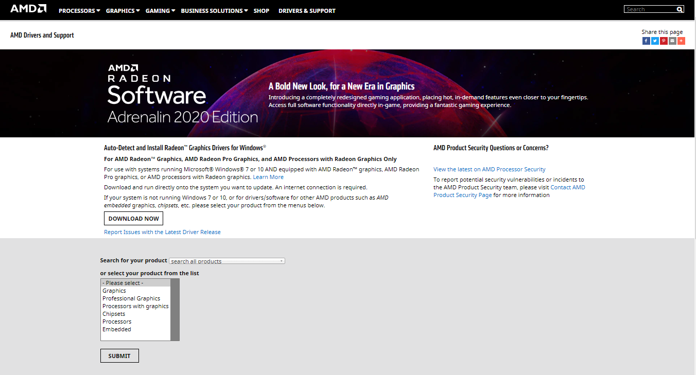The image size is (696, 375).
Task: Share this page on Twitter
Action: coord(655,41)
